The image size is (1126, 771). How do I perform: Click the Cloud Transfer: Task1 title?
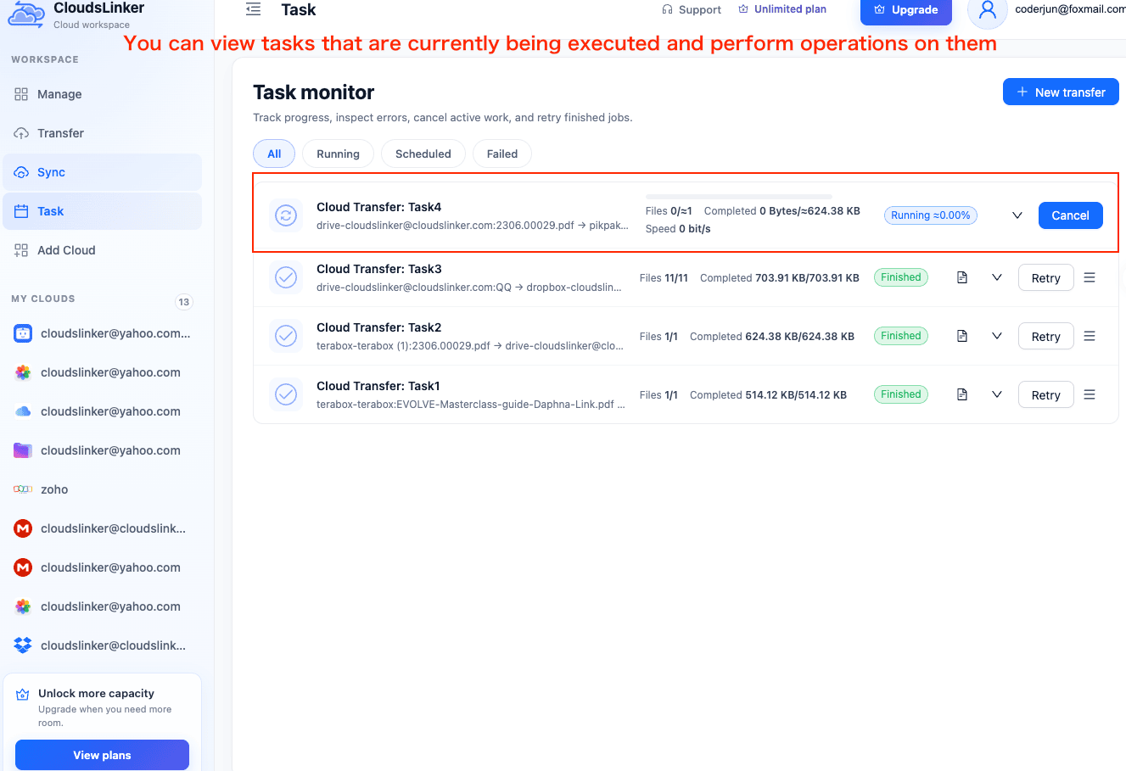[x=378, y=386]
